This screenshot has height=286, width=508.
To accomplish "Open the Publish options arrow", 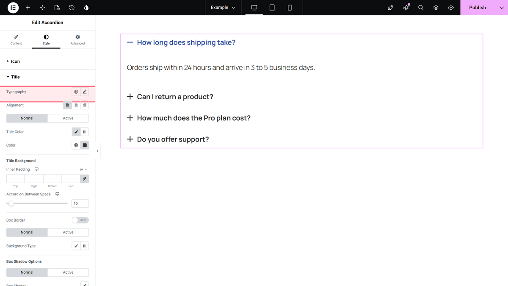I will tap(501, 8).
